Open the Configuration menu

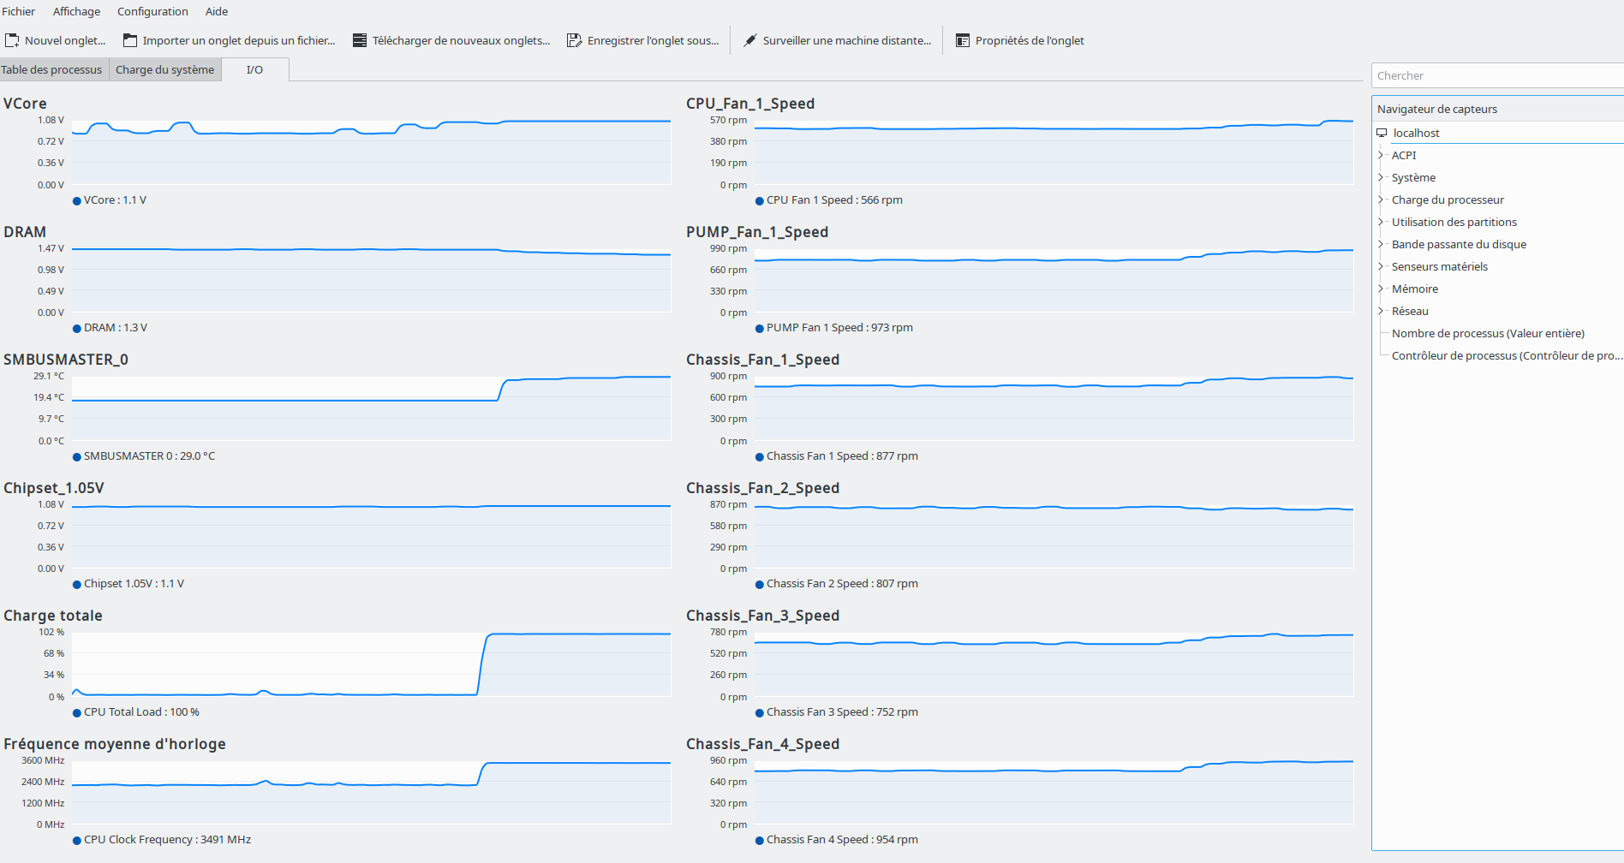(x=152, y=11)
